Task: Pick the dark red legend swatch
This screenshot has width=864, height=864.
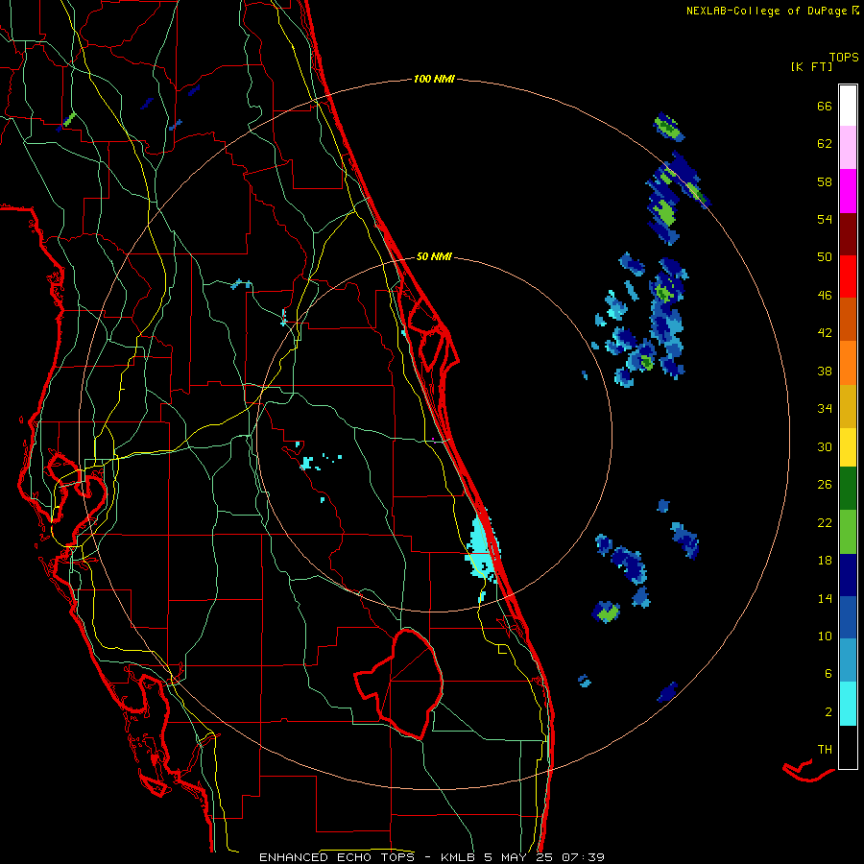Action: 848,234
